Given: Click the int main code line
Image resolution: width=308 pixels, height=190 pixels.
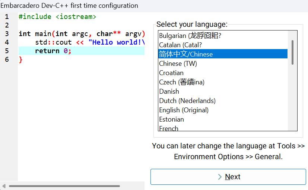Looking at the screenshot, I should pyautogui.click(x=82, y=34).
